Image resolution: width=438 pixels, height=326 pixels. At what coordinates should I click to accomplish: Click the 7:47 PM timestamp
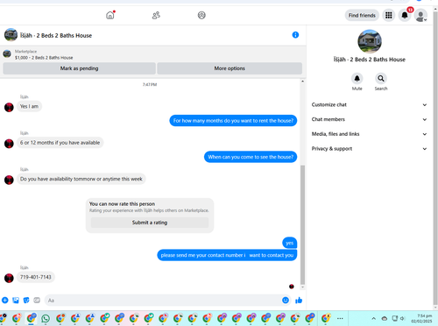150,84
